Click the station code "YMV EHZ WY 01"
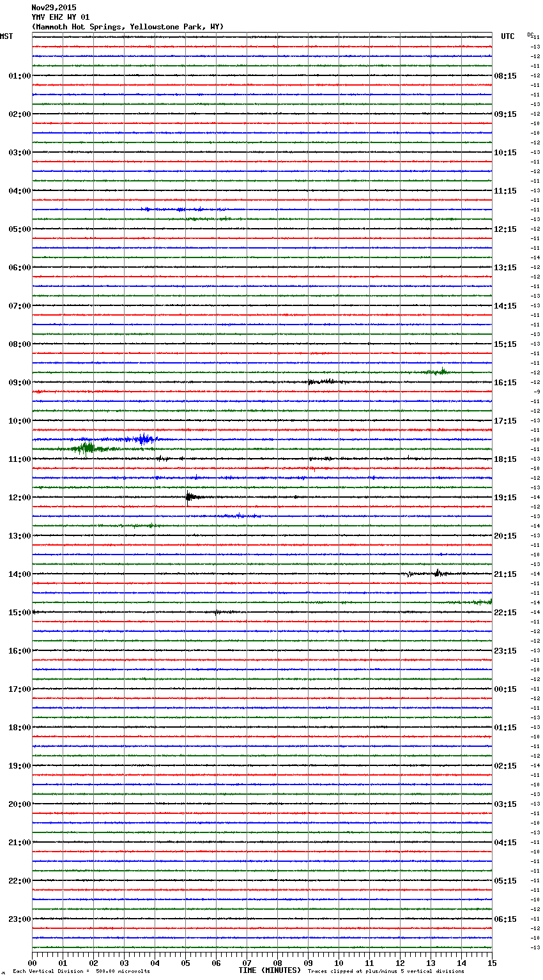This screenshot has width=543, height=980. click(61, 17)
